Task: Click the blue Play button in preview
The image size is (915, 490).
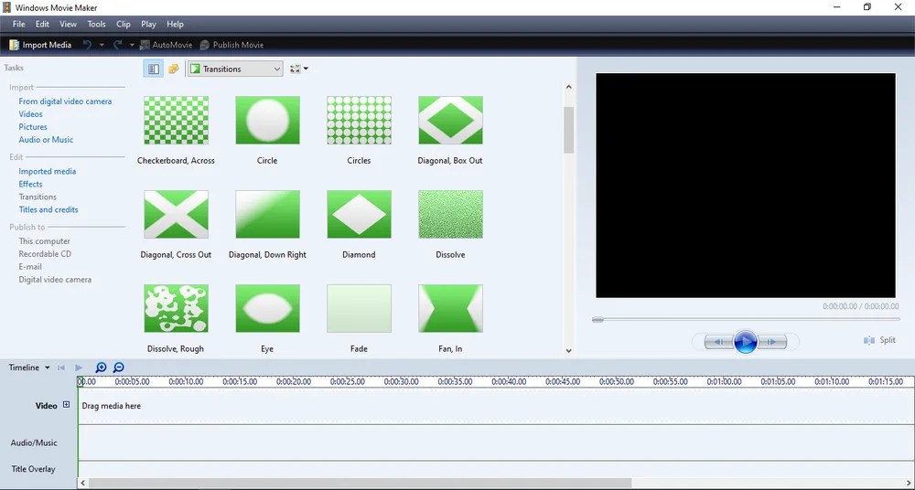Action: pyautogui.click(x=745, y=342)
